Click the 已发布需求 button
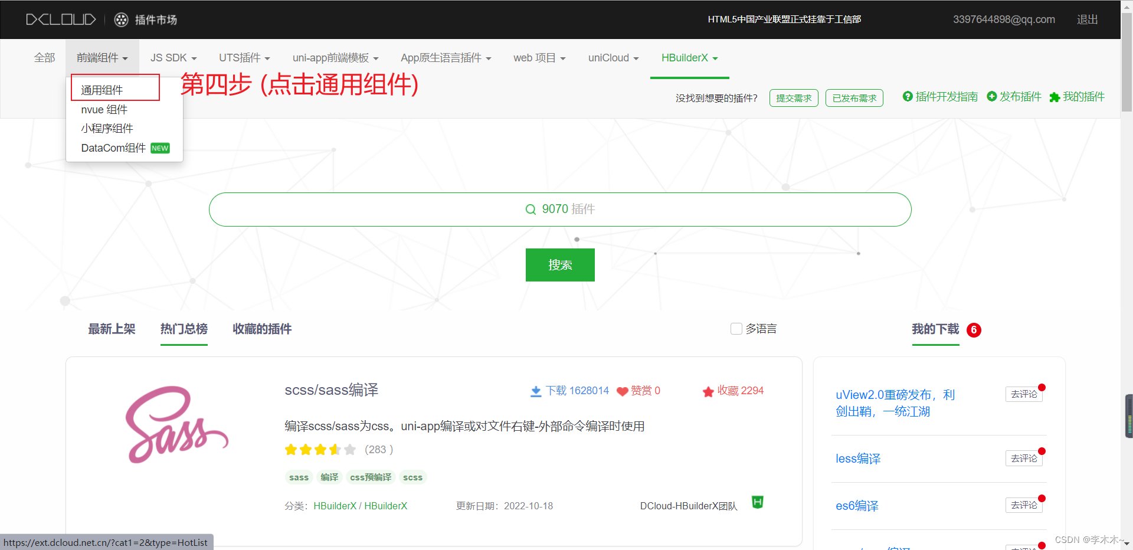1133x550 pixels. click(x=854, y=98)
